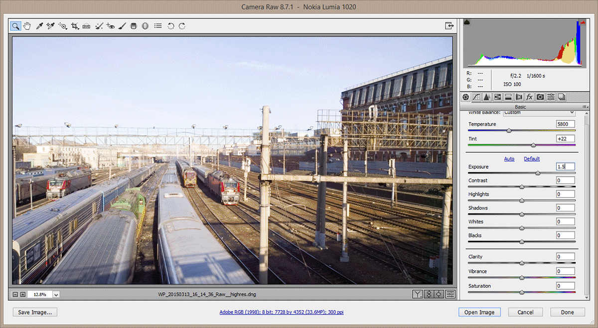Select the Radial Filter tool

(x=145, y=26)
